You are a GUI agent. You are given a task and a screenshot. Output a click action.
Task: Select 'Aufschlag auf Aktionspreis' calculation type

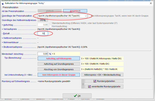click(59, 59)
